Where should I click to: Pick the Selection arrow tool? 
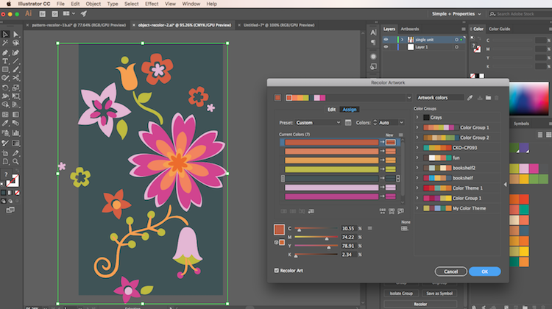click(6, 34)
